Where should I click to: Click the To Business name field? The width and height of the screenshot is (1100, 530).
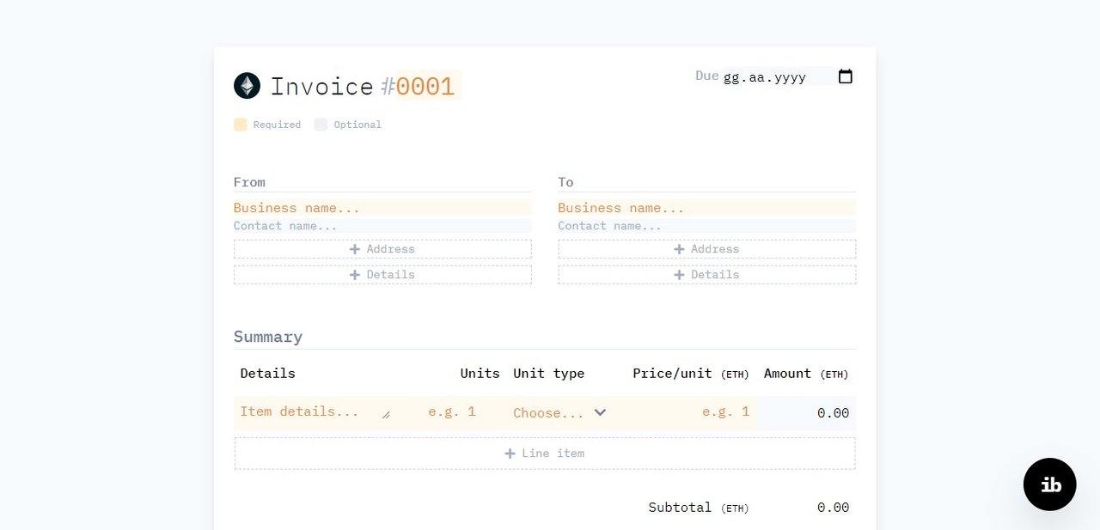pyautogui.click(x=706, y=208)
